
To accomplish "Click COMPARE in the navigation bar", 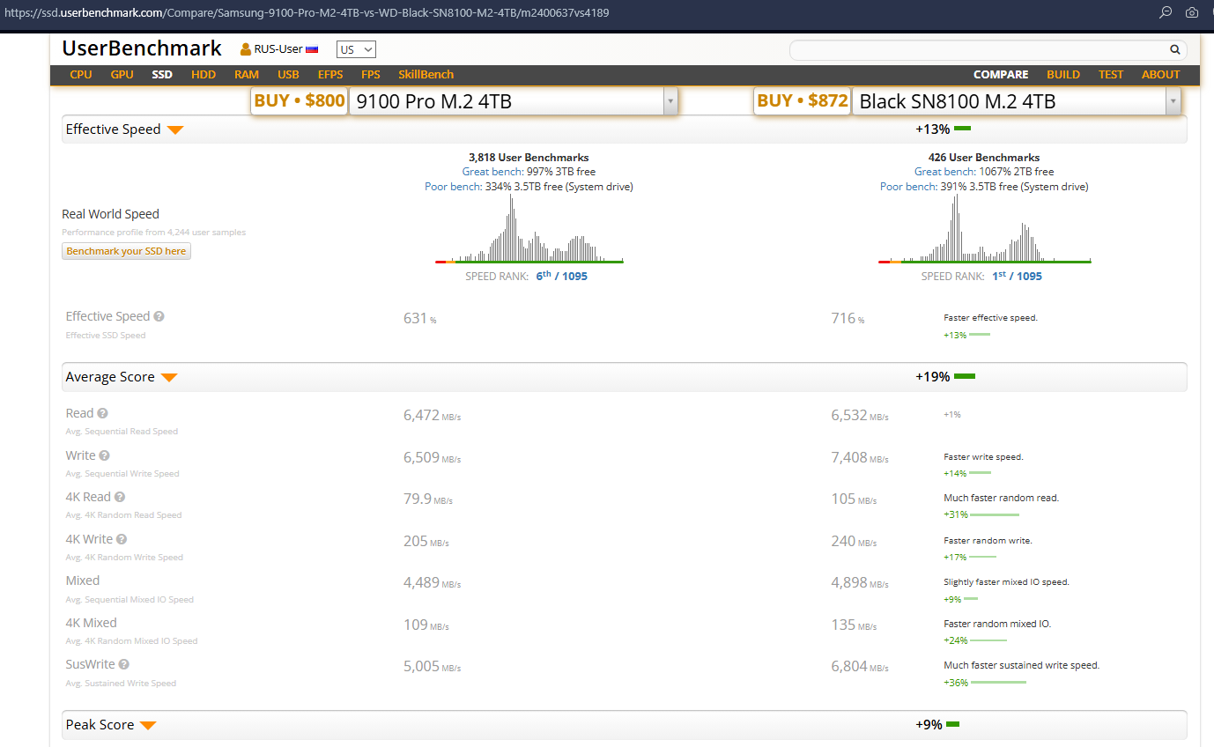I will [1001, 75].
